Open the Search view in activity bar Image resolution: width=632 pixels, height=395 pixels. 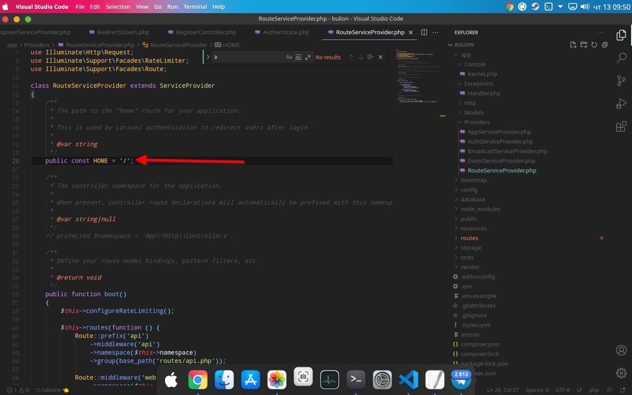tap(621, 58)
